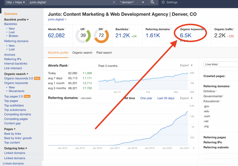Click the .gov row label
Image resolution: width=238 pixels, height=166 pixels.
point(206,106)
